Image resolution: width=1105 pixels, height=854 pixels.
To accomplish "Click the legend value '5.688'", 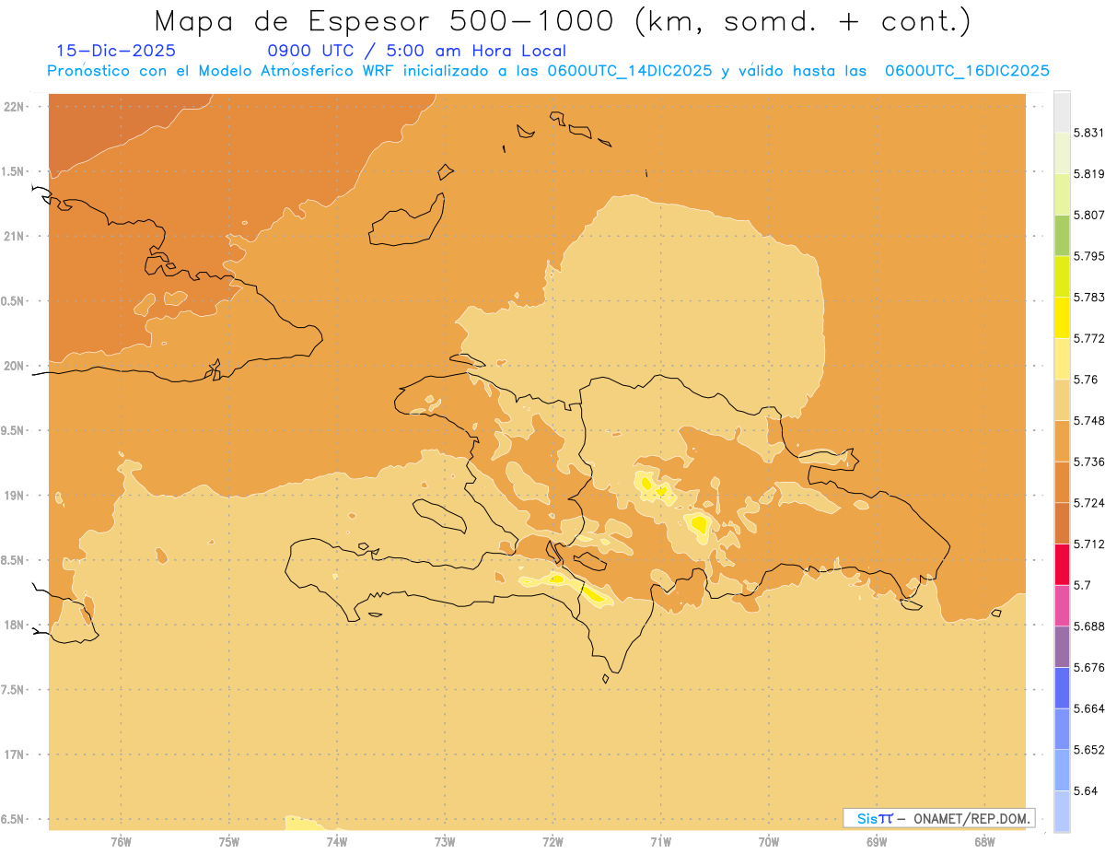I will coord(1088,626).
